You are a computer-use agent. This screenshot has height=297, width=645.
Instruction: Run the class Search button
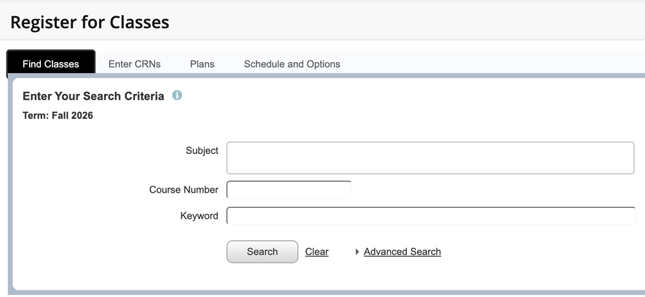(x=262, y=252)
